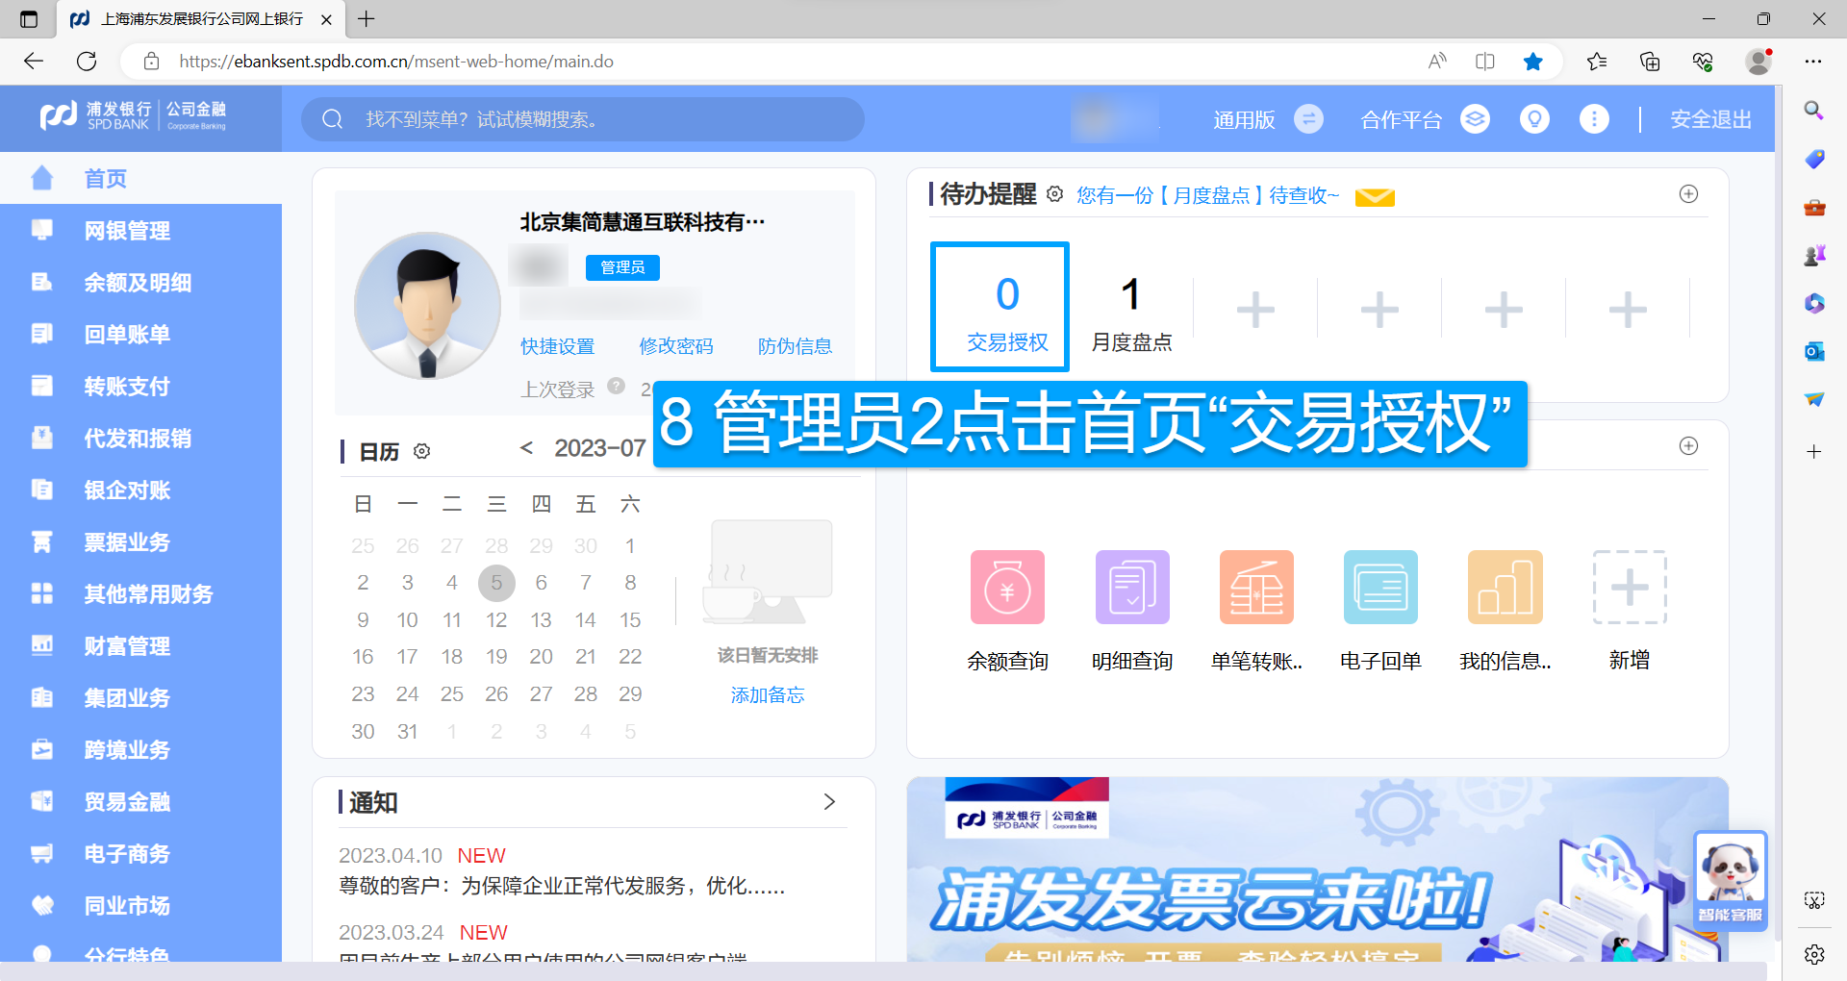This screenshot has width=1847, height=981.
Task: Click the question mark beside 上次登录
Action: click(617, 387)
